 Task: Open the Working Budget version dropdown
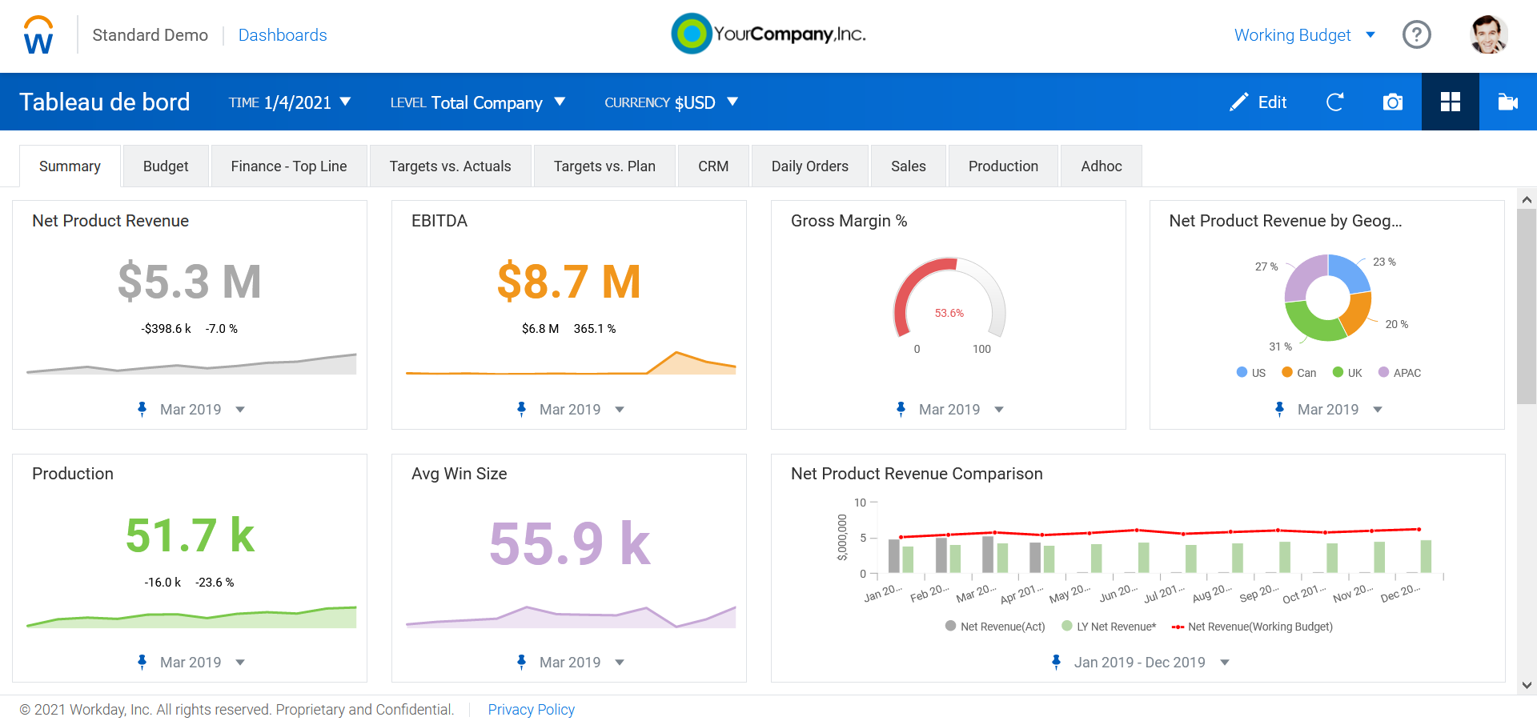(x=1305, y=35)
